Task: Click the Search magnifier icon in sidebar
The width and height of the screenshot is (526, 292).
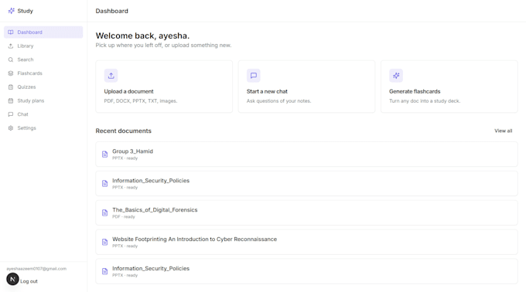Action: (x=11, y=59)
